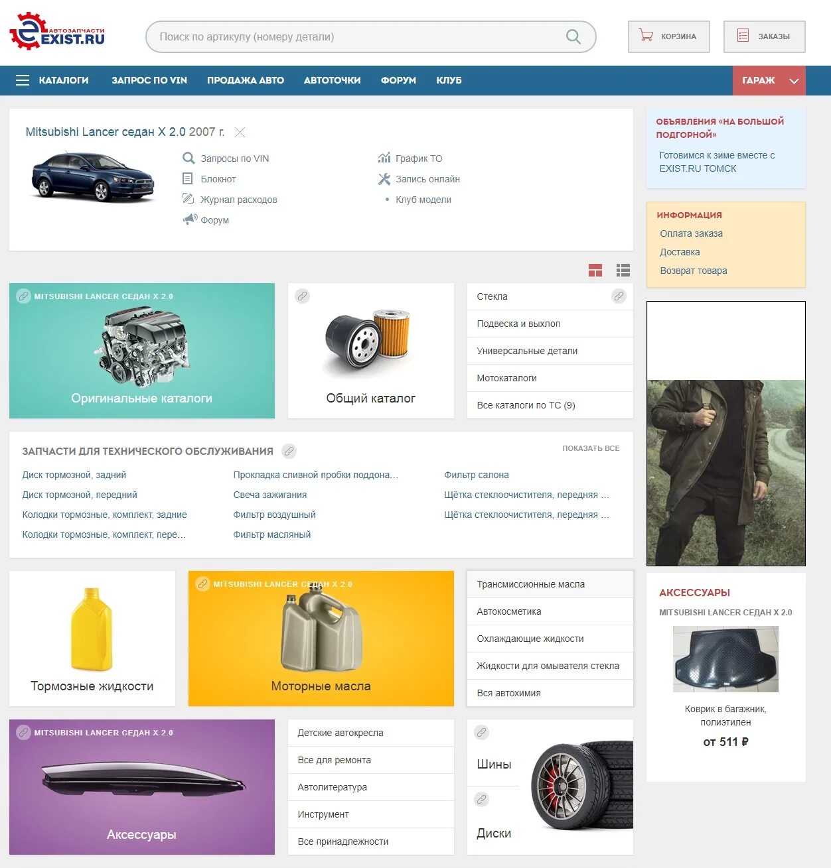Open Фильтр масляный link
831x868 pixels.
[272, 534]
